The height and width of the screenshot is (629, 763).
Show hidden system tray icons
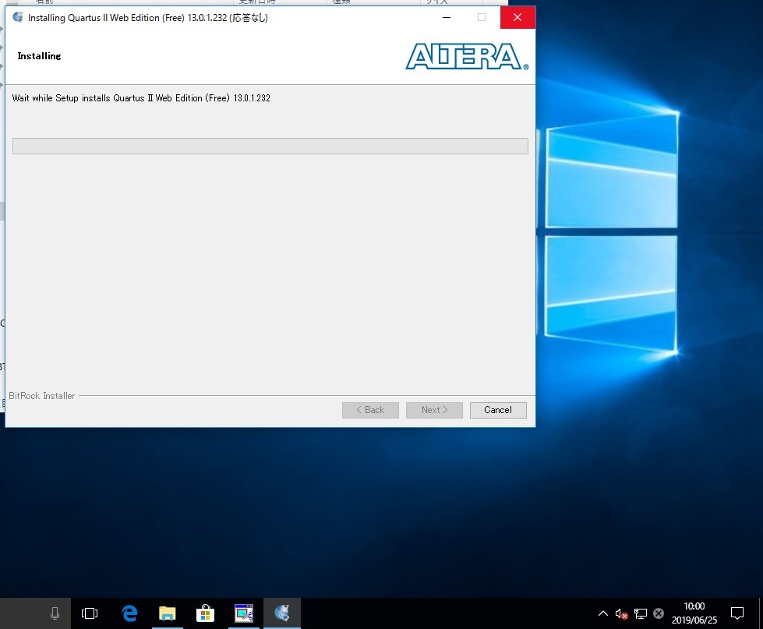tap(602, 613)
